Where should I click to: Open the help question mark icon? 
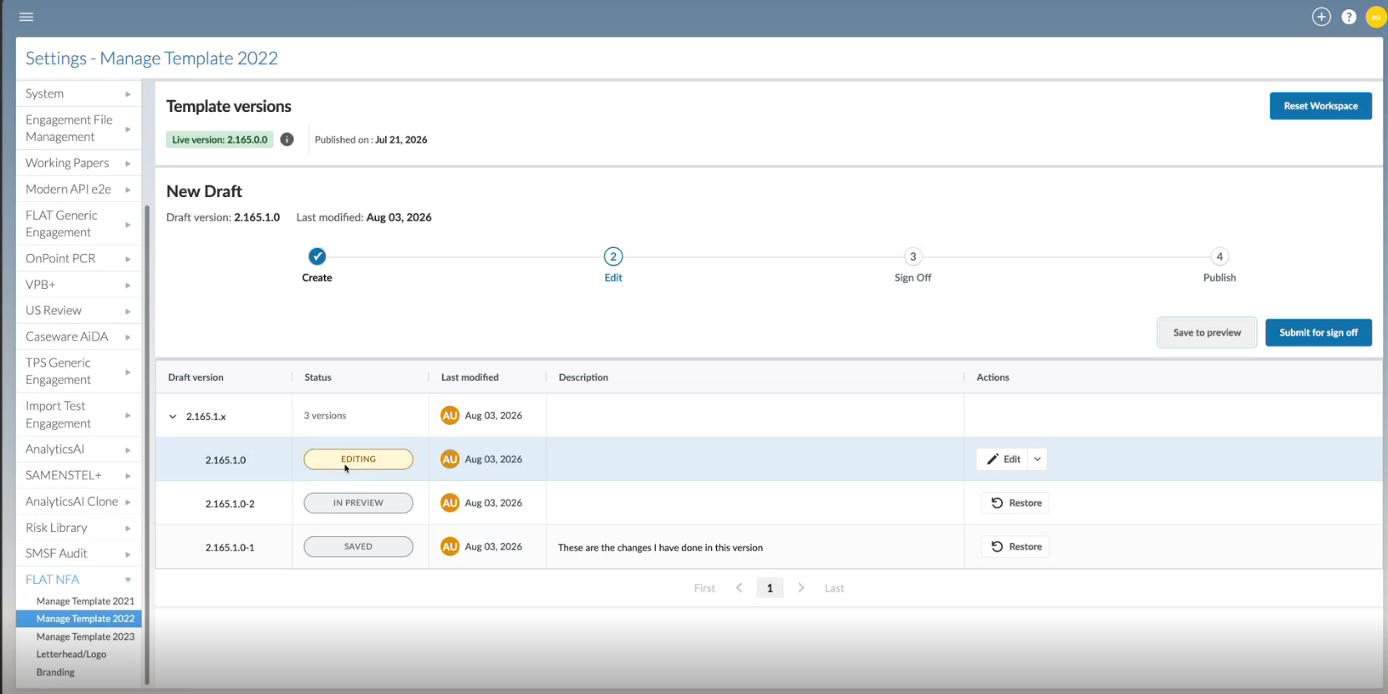click(x=1349, y=17)
